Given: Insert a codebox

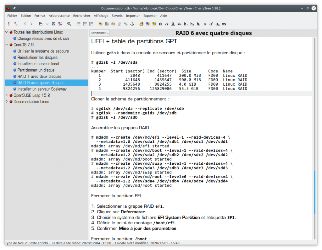Looking at the screenshot, I should point(113,24).
